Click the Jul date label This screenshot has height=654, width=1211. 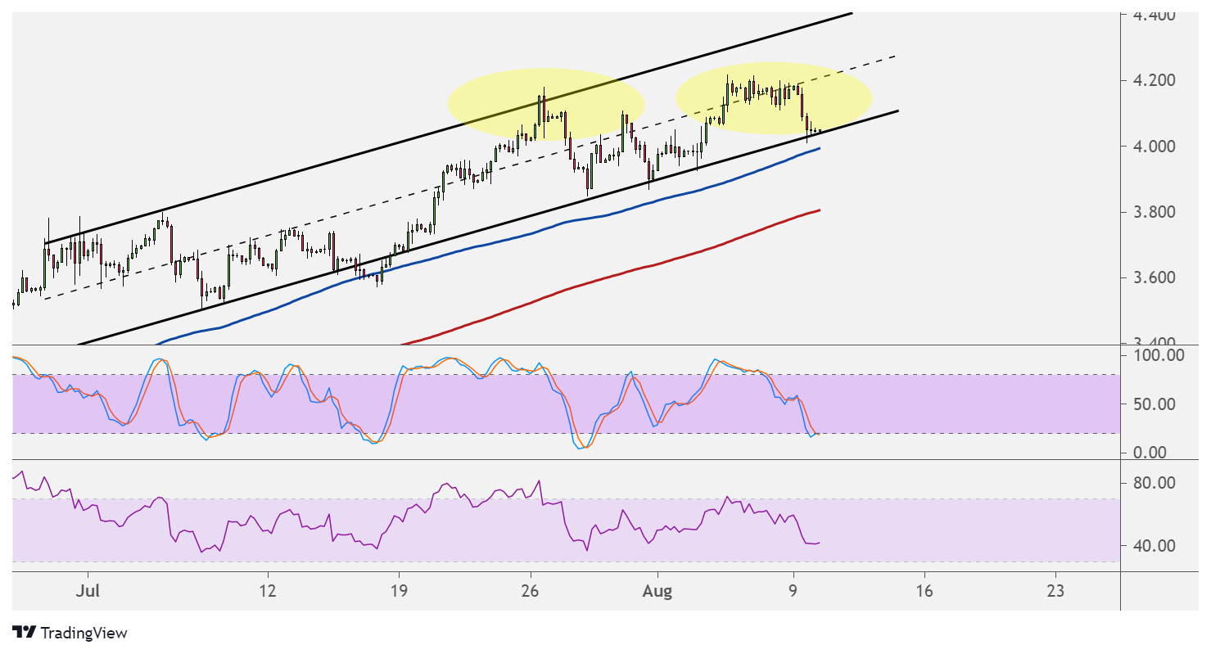(x=86, y=591)
